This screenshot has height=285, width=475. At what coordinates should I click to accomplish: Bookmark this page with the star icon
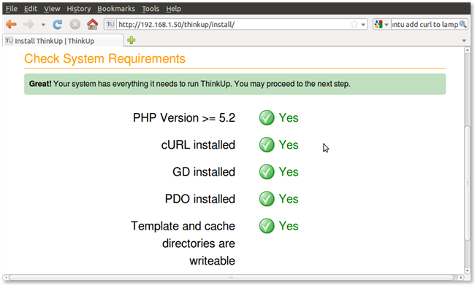tap(354, 24)
